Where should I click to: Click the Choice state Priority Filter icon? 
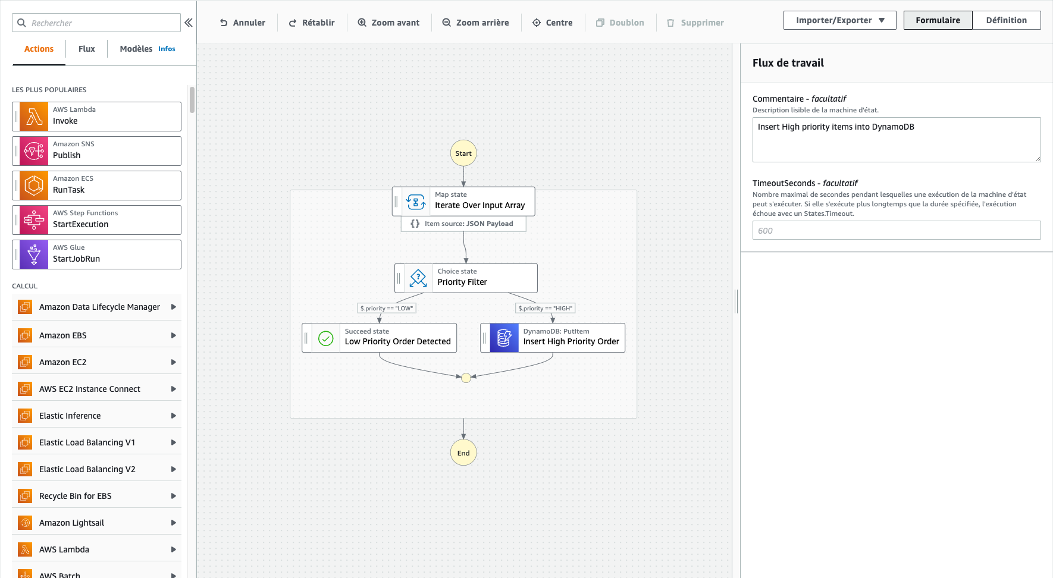pyautogui.click(x=418, y=278)
